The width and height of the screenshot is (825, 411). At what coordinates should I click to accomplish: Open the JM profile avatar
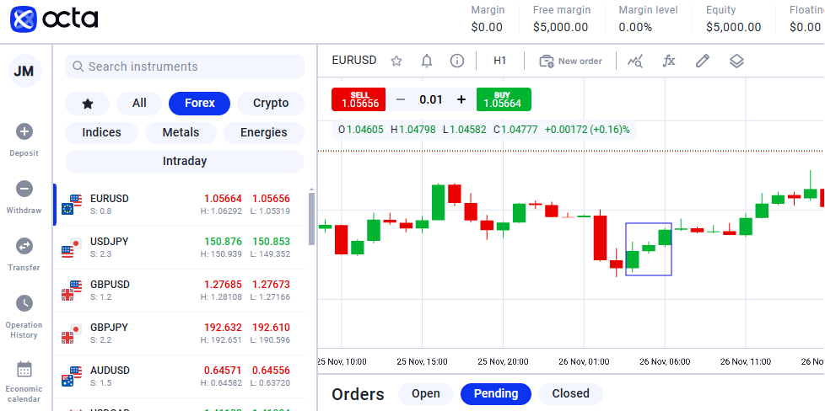click(24, 71)
